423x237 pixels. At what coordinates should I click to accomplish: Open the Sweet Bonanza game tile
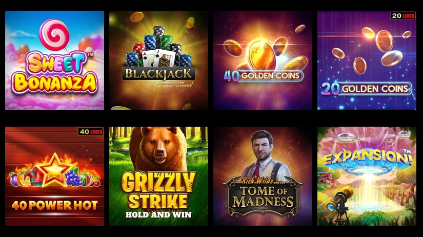click(54, 60)
